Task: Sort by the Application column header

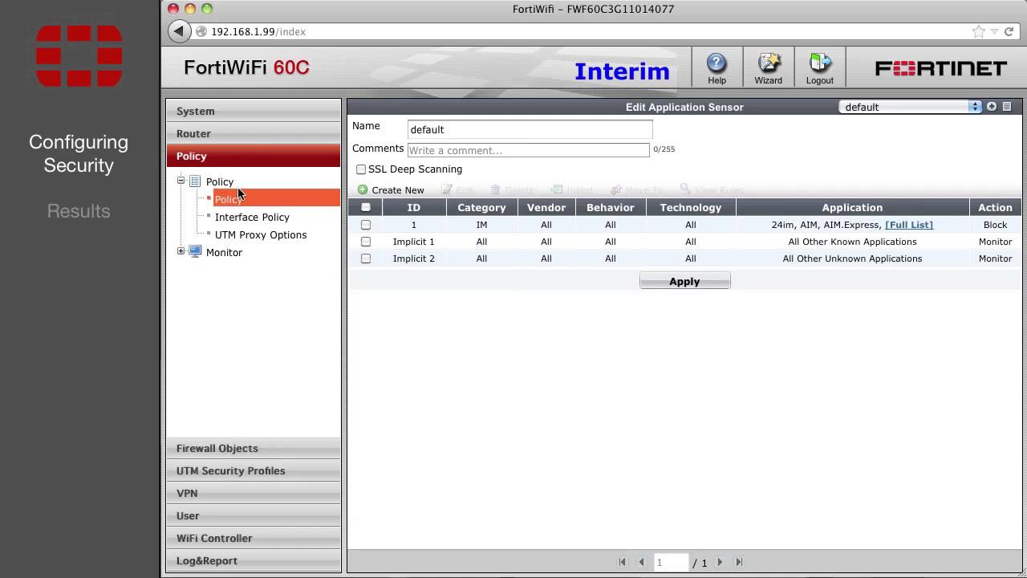Action: (852, 207)
